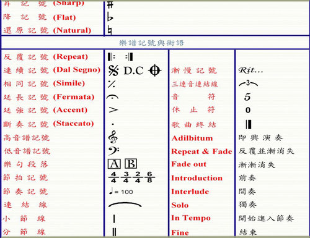The width and height of the screenshot is (310, 238).
Task: Click the (Staccato) label
Action: 73,124
